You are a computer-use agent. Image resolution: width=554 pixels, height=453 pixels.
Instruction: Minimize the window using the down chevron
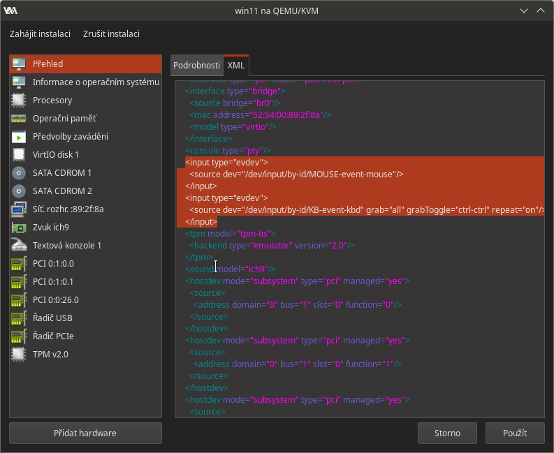tap(524, 11)
